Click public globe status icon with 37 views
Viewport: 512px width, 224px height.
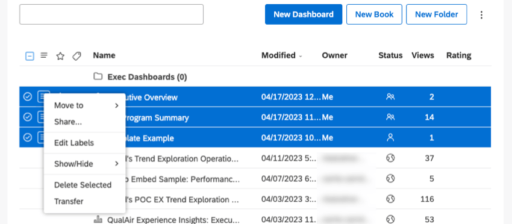390,158
